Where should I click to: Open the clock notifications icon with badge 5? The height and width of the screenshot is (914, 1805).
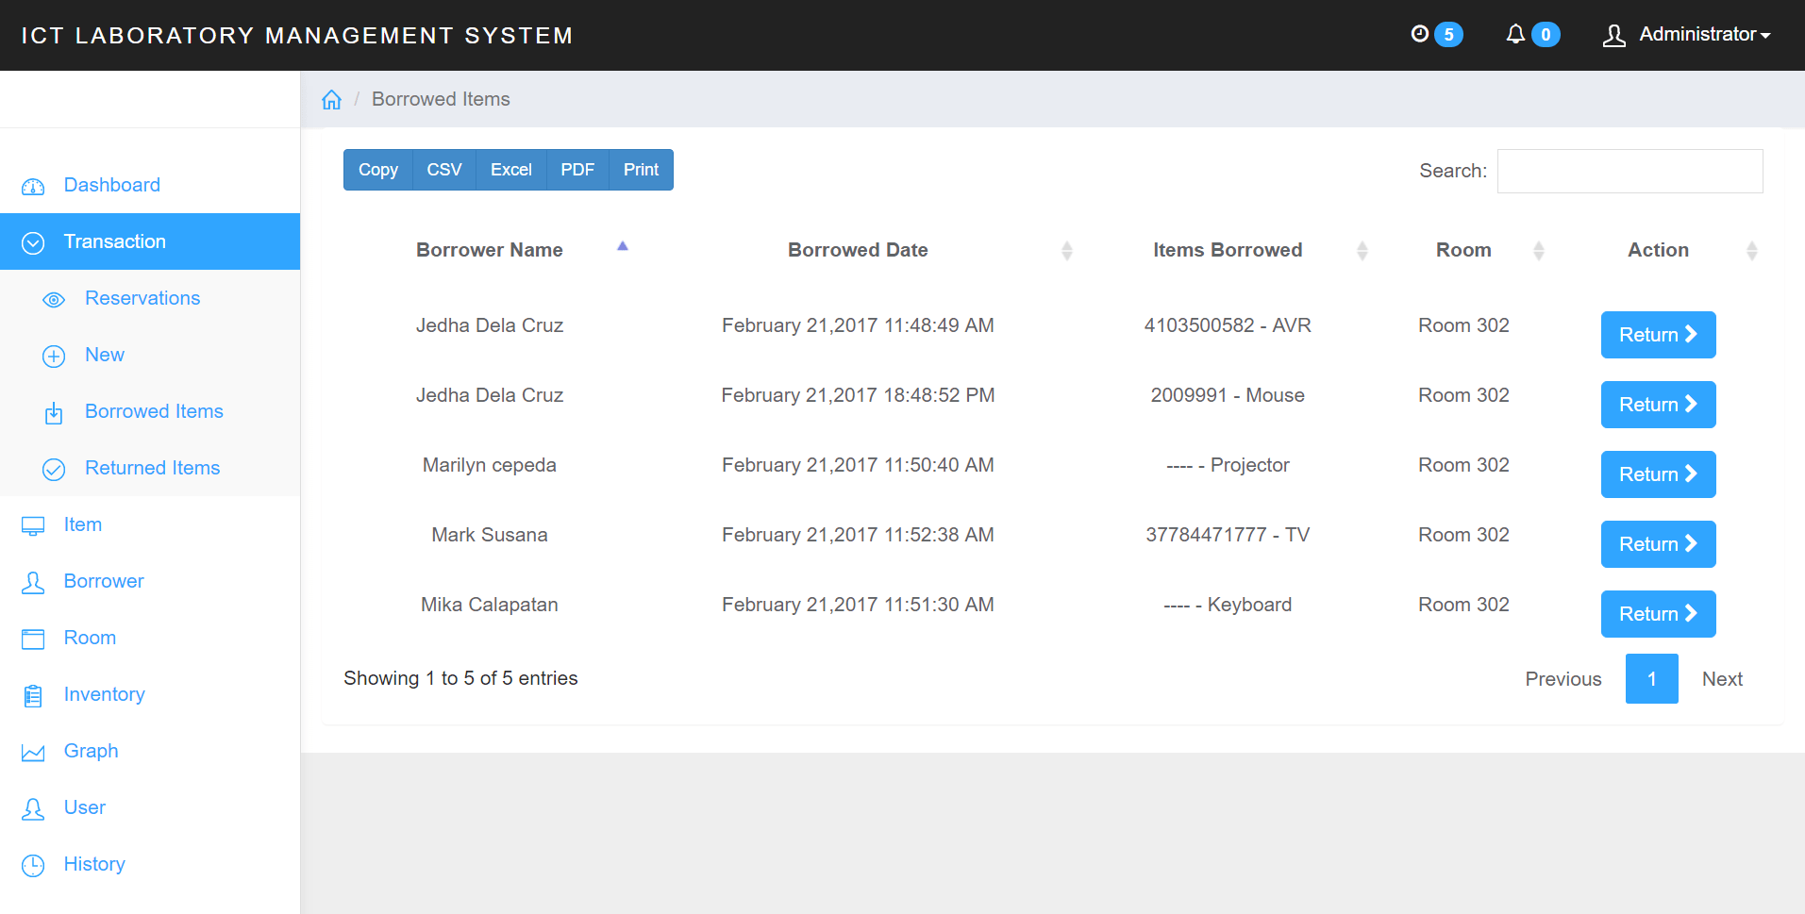coord(1419,34)
